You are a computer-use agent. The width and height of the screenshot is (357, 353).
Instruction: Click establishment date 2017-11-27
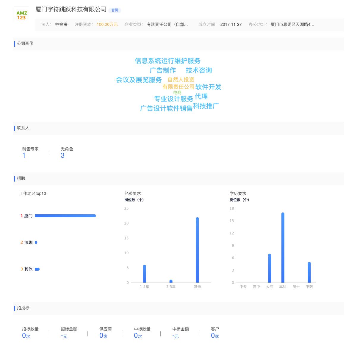point(231,24)
